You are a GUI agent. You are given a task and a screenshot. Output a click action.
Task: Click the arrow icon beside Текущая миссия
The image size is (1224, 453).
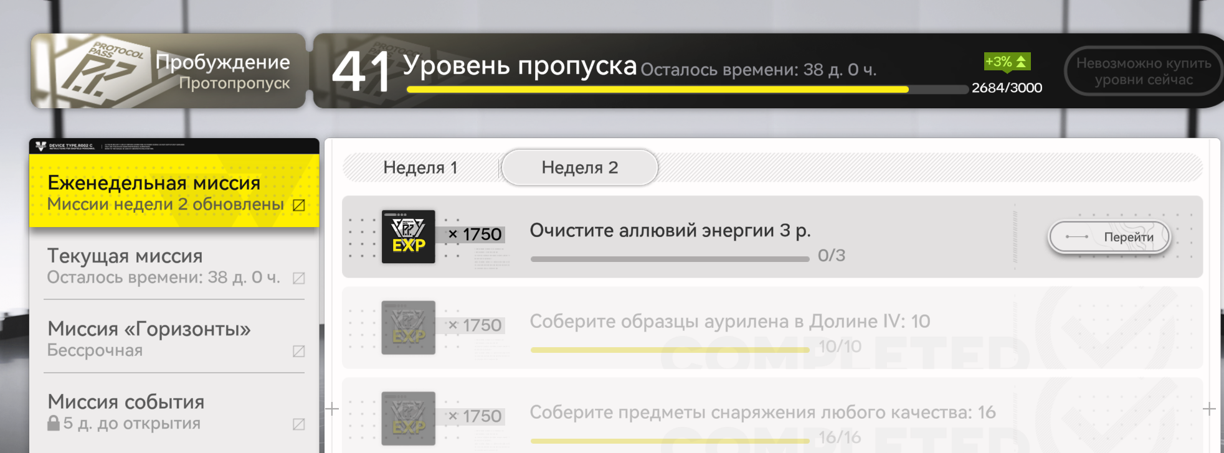(x=299, y=278)
